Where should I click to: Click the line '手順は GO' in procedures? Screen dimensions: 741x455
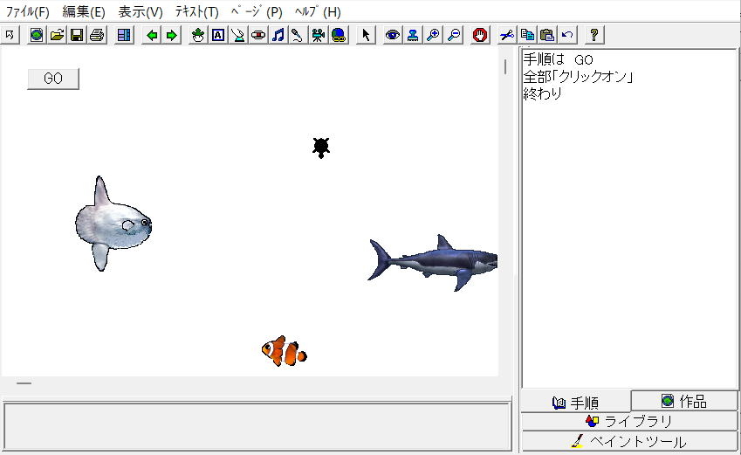pyautogui.click(x=558, y=59)
